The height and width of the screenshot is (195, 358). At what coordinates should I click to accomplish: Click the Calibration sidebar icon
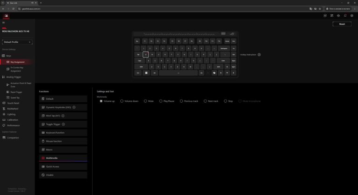[4, 120]
